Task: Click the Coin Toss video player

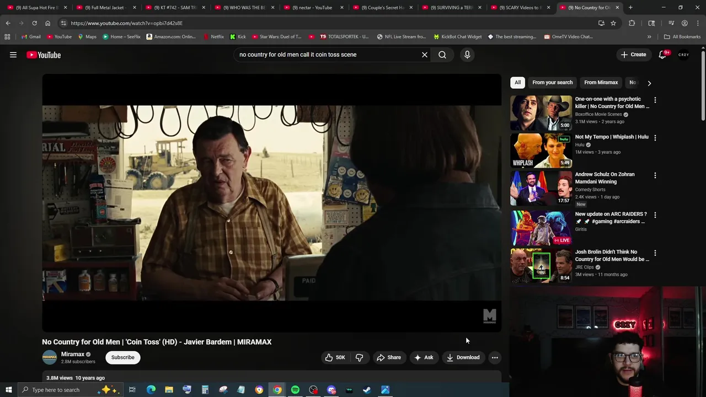Action: [272, 203]
